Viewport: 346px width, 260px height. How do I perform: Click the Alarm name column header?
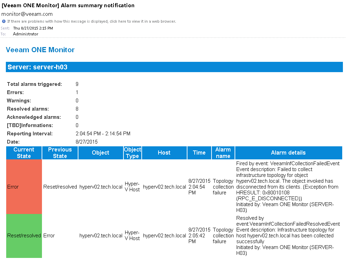(223, 153)
